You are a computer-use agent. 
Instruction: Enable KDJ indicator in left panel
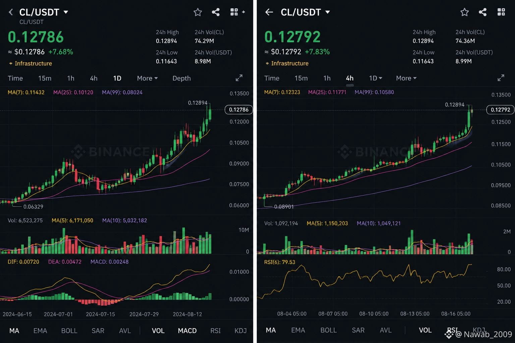tap(240, 331)
